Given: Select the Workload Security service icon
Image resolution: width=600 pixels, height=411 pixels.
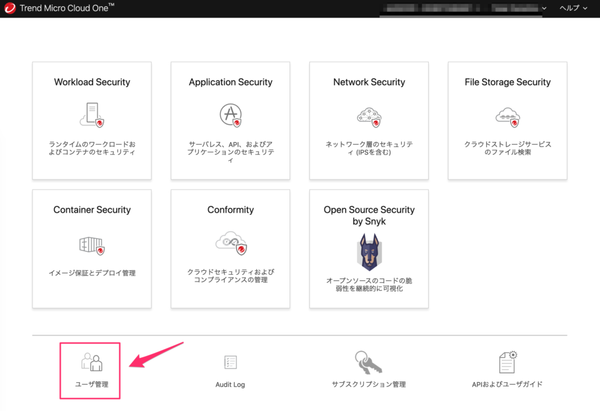Looking at the screenshot, I should (91, 115).
